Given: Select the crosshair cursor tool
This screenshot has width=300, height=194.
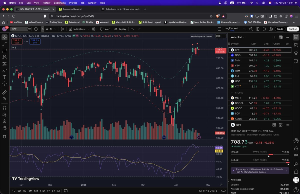Looking at the screenshot, I should click(x=4, y=37).
